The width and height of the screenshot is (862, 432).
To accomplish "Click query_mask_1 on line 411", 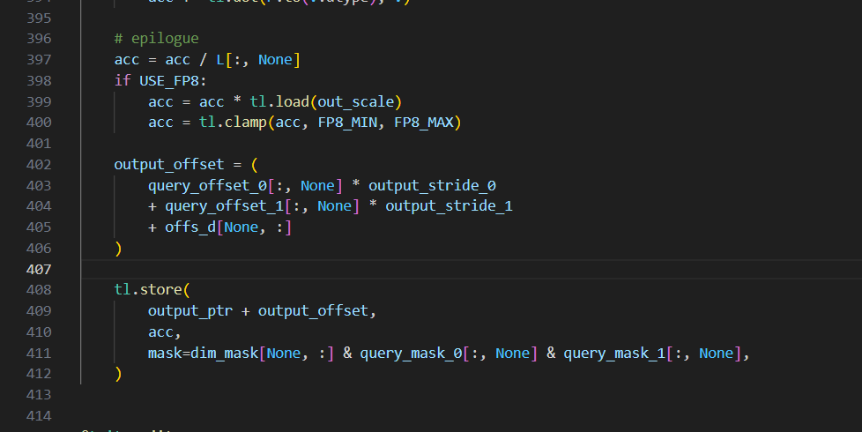I will tap(614, 353).
